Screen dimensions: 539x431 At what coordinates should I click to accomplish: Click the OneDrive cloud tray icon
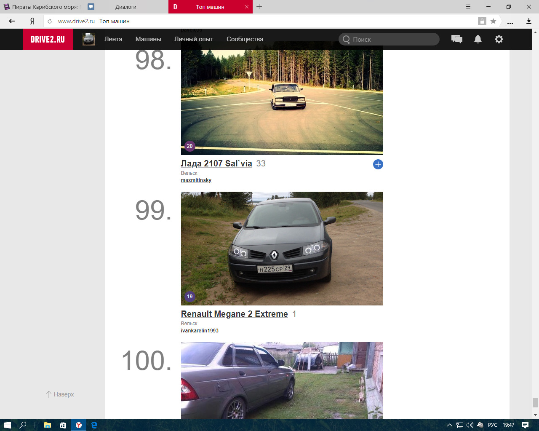coord(480,425)
